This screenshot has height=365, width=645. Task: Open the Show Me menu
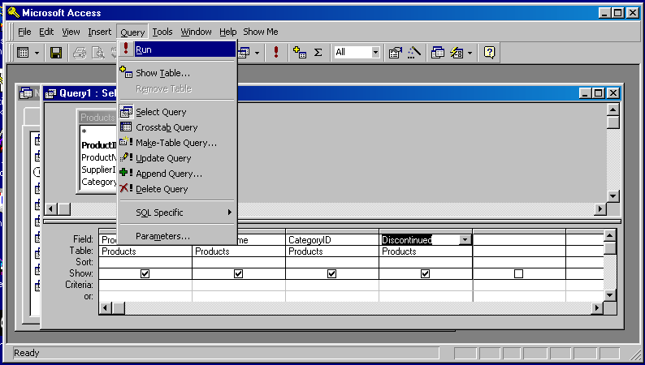261,32
